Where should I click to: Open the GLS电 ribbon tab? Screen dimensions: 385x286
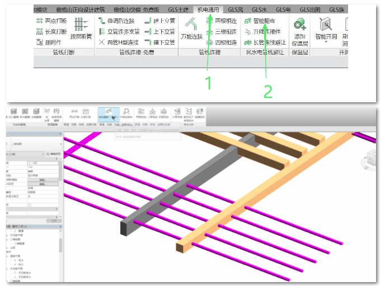coord(283,9)
